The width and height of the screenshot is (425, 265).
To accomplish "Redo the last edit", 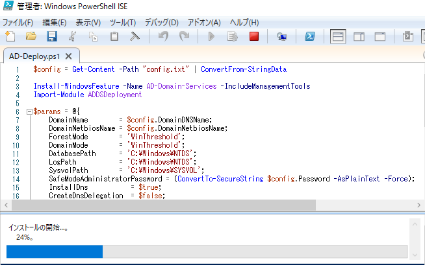I will tap(185, 36).
